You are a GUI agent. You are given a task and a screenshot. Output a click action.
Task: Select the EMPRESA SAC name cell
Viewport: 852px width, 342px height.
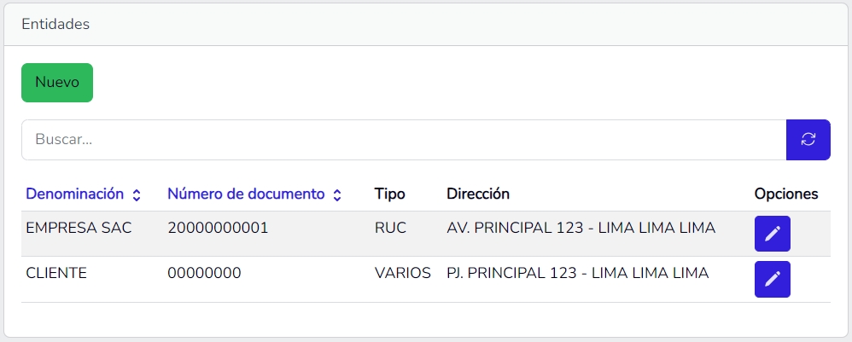[x=79, y=228]
